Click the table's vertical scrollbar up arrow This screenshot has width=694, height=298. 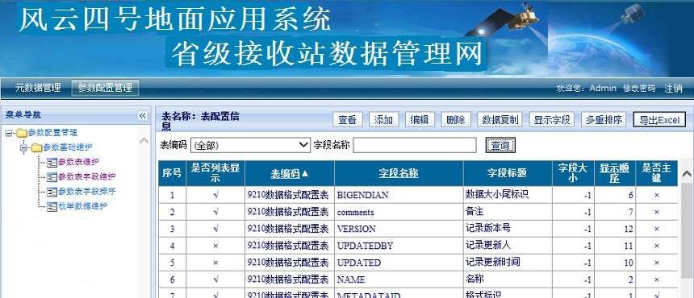click(x=687, y=174)
